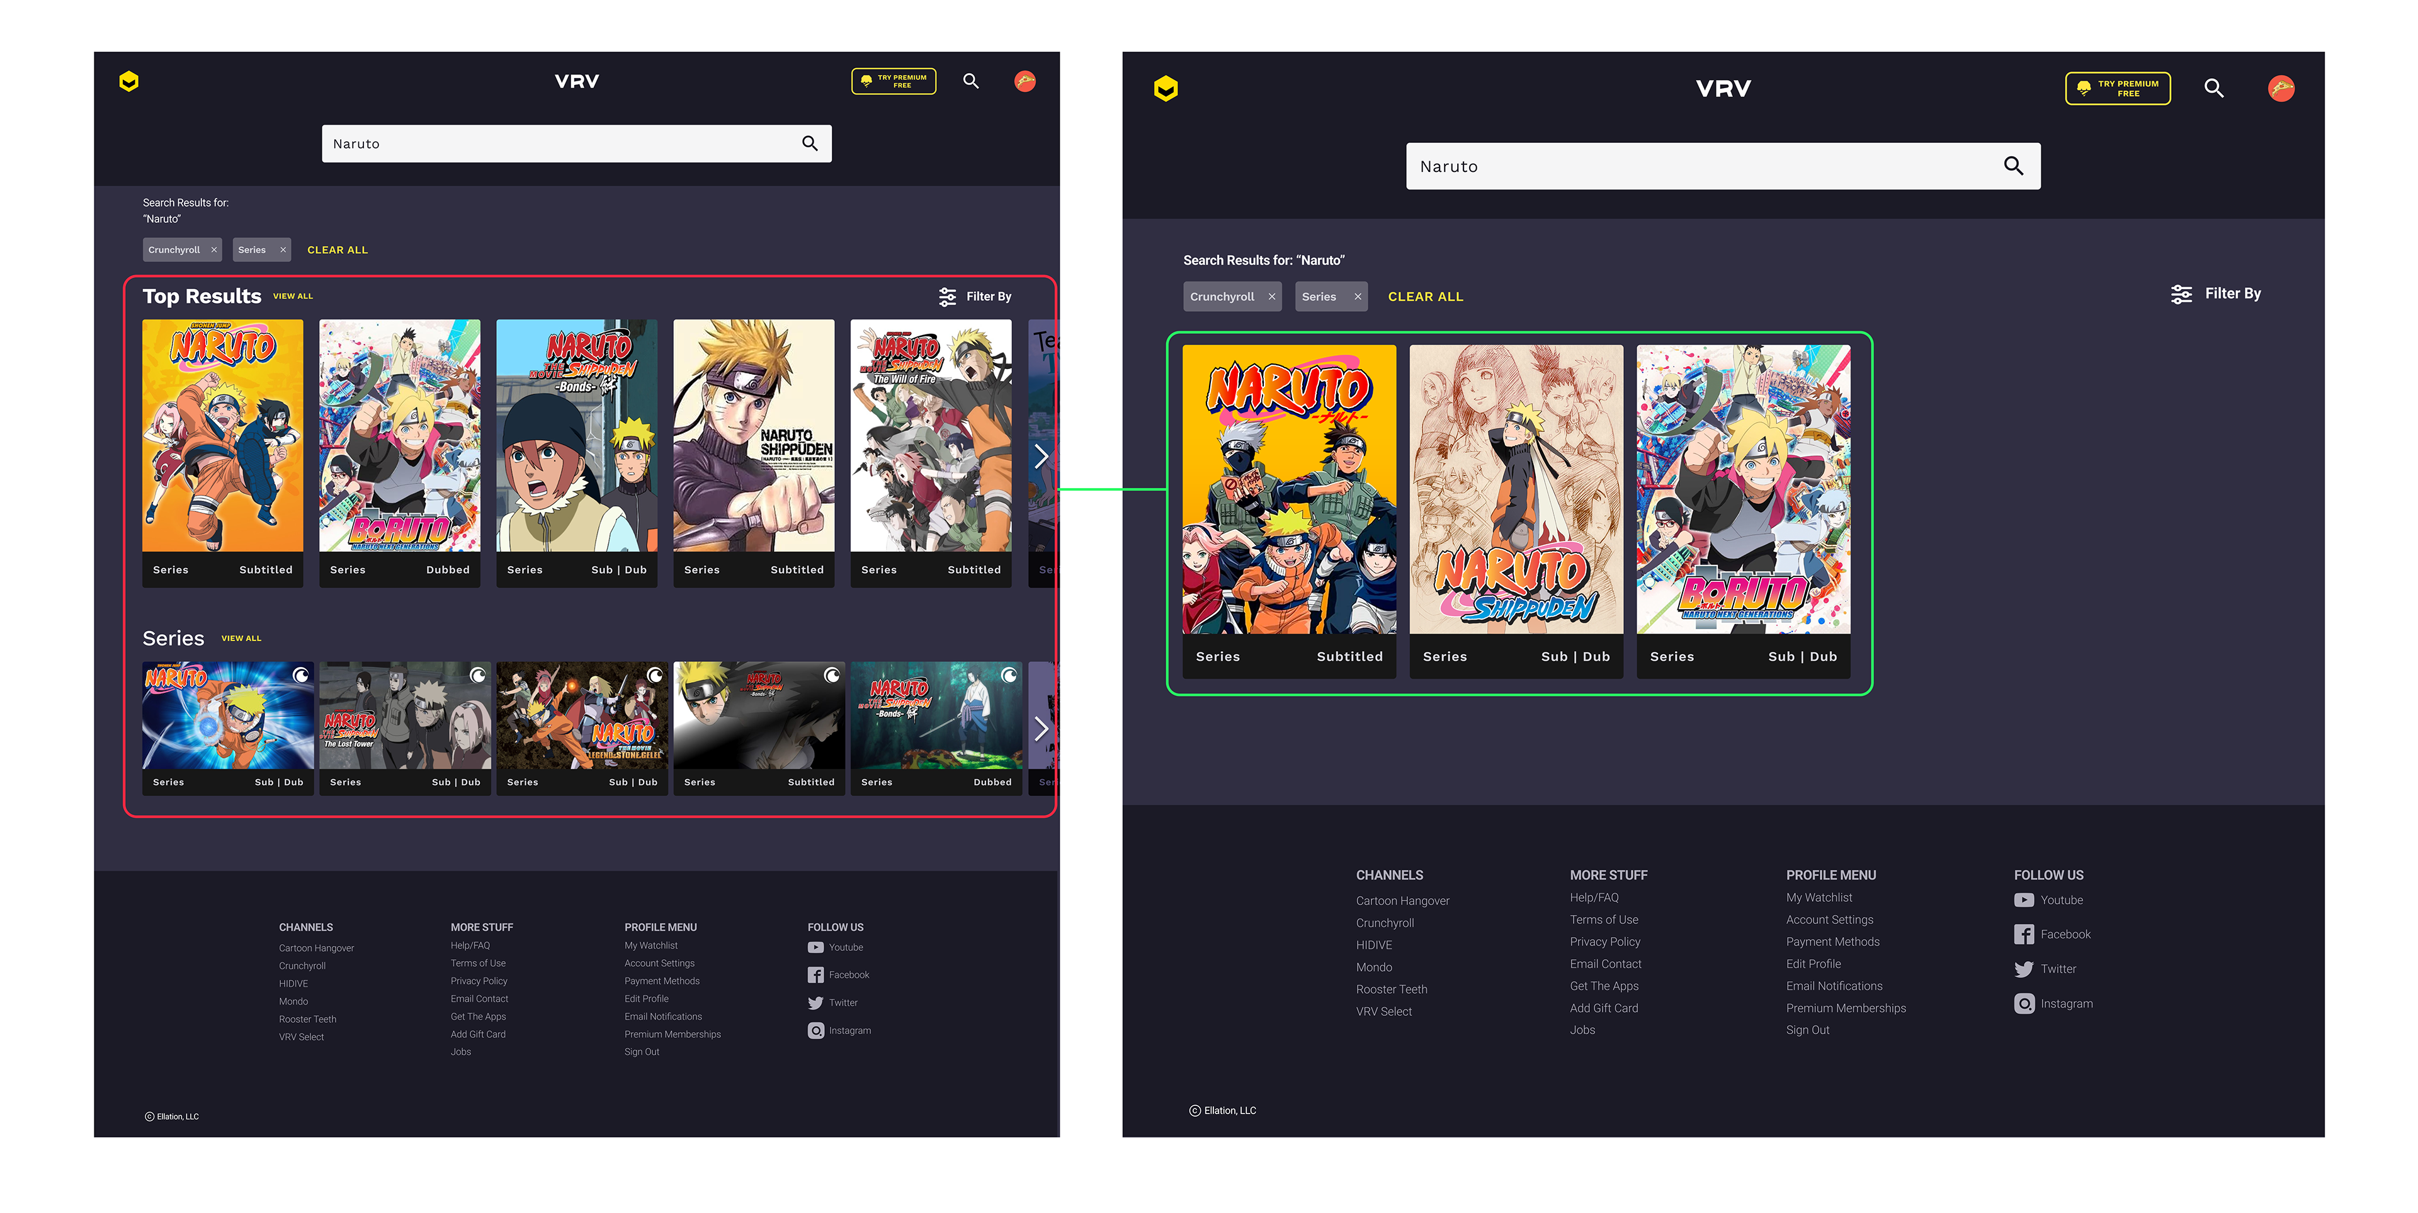Open Naruto Subtitled poster in right results
The width and height of the screenshot is (2418, 1213).
1289,511
